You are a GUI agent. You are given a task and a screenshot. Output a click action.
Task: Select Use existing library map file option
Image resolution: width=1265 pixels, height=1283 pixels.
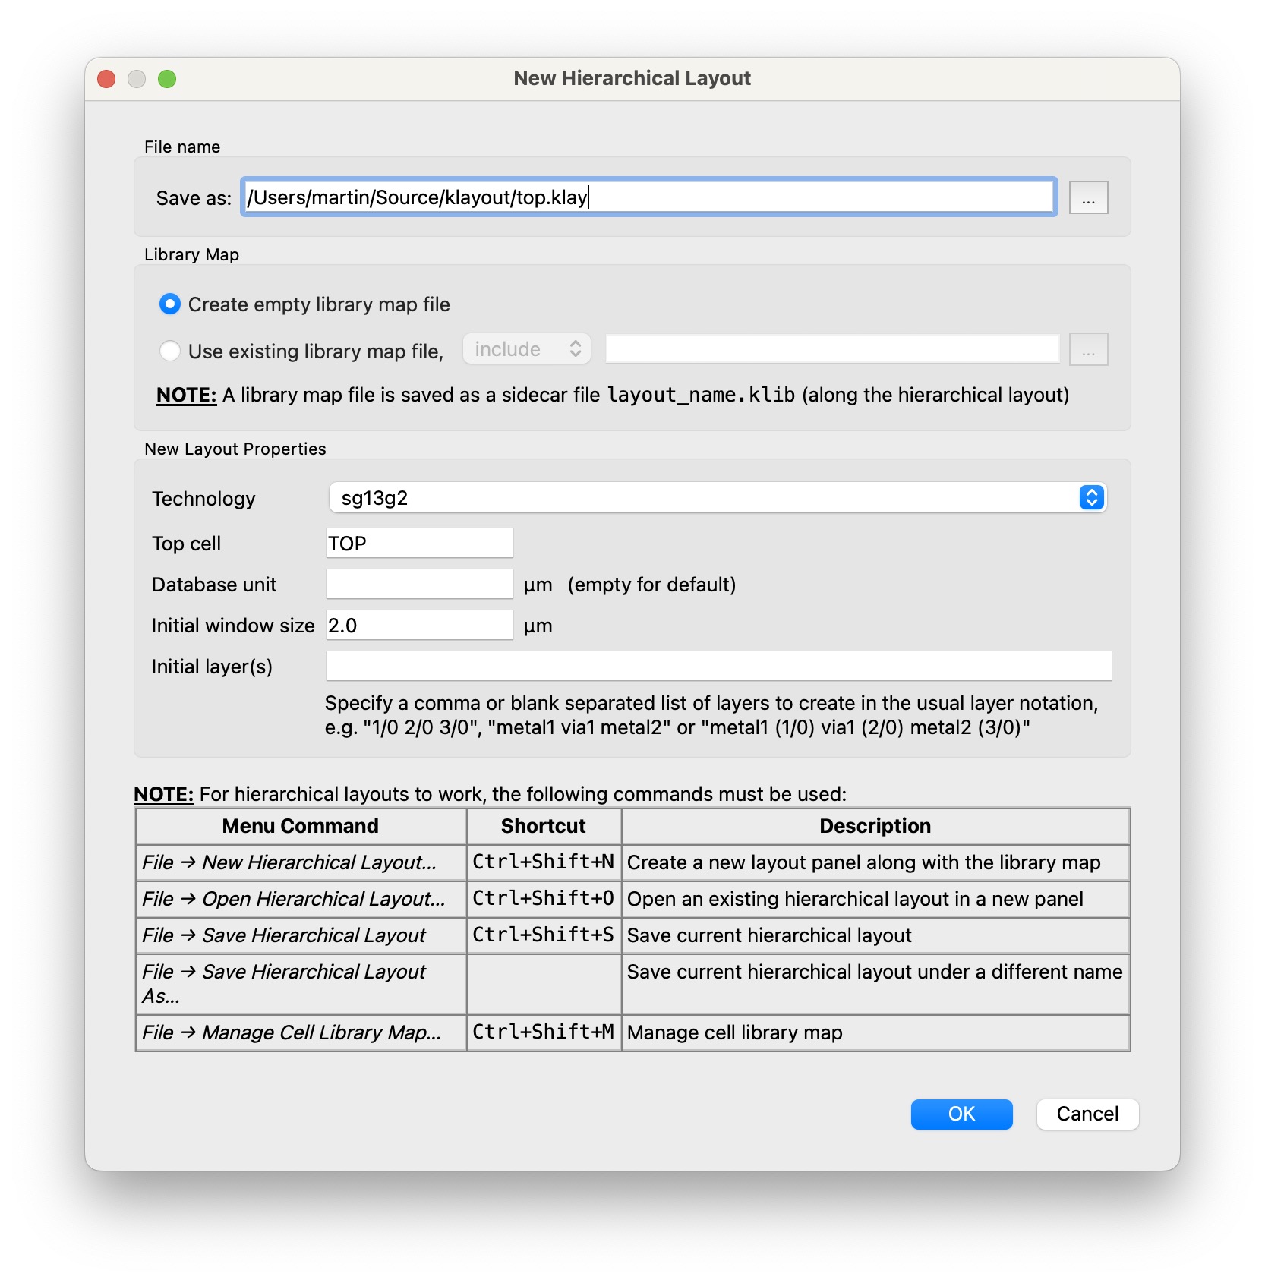(170, 351)
